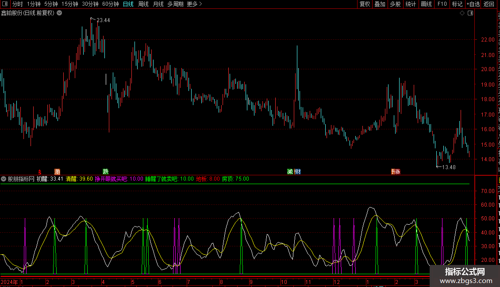The height and width of the screenshot is (287, 500).
Task: Expand the 股朋指标网 indicator dropdown
Action: pyautogui.click(x=4, y=179)
